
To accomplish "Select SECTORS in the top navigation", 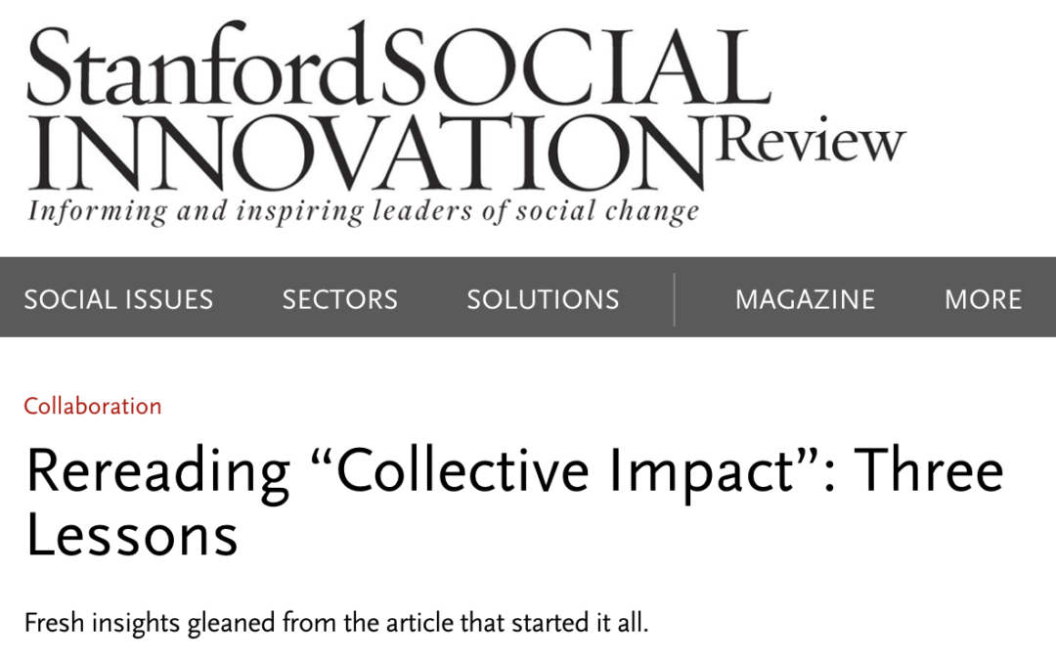I will (x=339, y=298).
